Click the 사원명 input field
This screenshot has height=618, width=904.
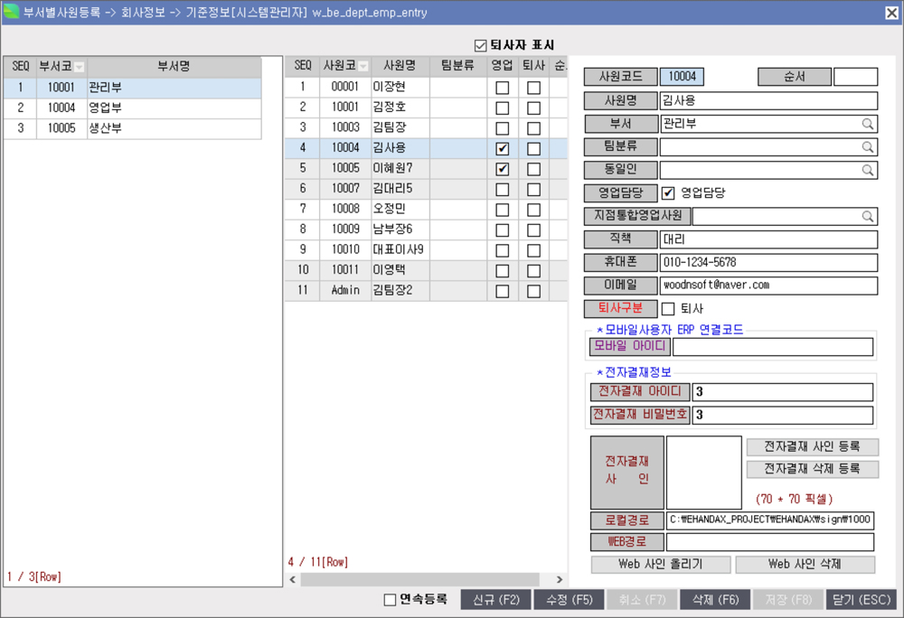point(768,101)
